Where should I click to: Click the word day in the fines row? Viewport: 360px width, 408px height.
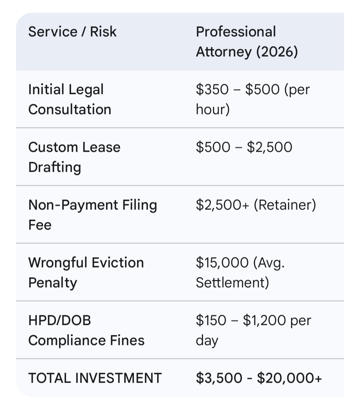click(x=207, y=341)
